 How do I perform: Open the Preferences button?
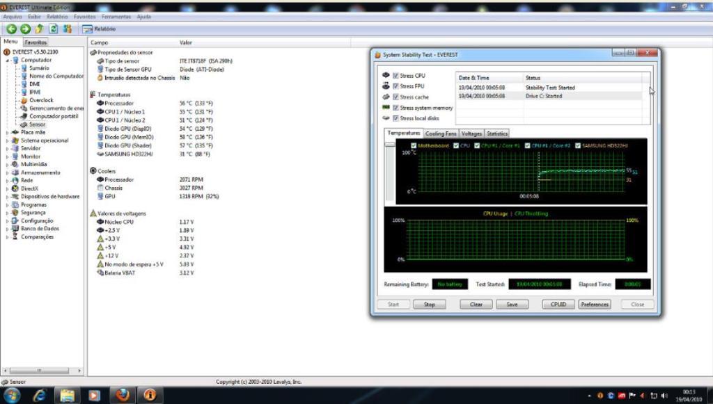click(595, 305)
